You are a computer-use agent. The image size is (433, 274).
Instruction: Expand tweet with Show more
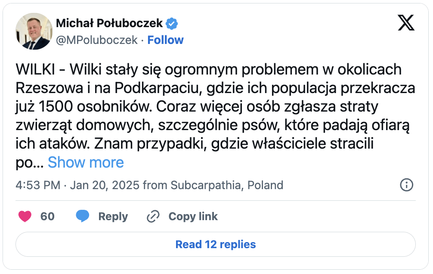(86, 162)
